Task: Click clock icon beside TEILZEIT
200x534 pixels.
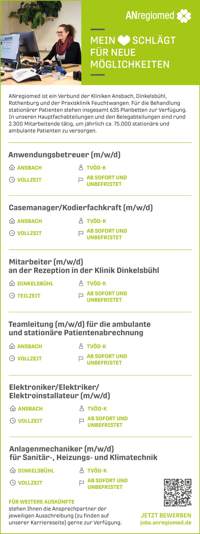Action: [12, 296]
